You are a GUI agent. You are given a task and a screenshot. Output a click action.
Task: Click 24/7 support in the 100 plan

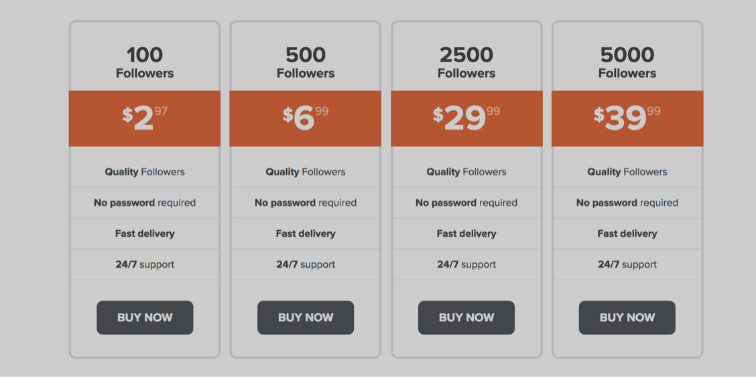tap(145, 264)
